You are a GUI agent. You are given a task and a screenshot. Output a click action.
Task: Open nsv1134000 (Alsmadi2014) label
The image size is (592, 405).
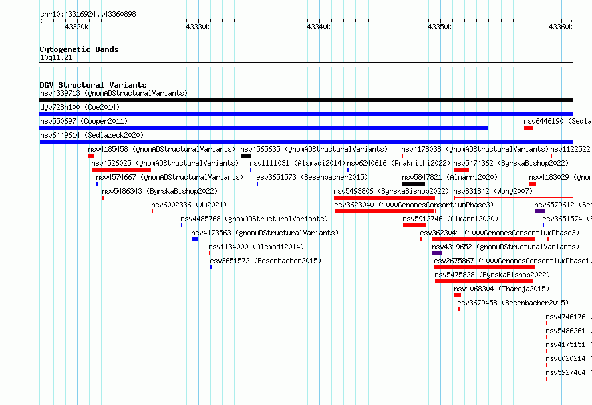click(x=256, y=247)
